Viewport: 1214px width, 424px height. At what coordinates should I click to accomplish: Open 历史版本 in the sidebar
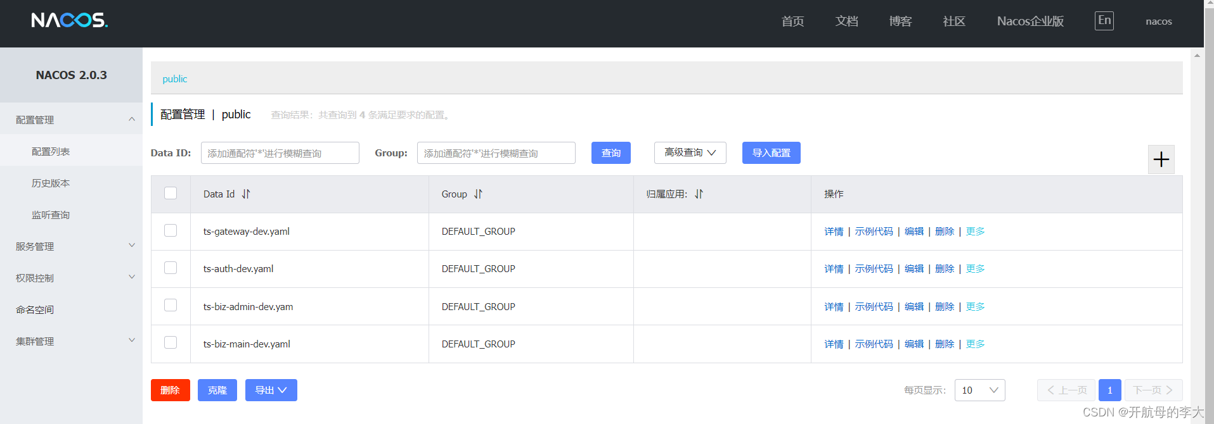point(51,184)
